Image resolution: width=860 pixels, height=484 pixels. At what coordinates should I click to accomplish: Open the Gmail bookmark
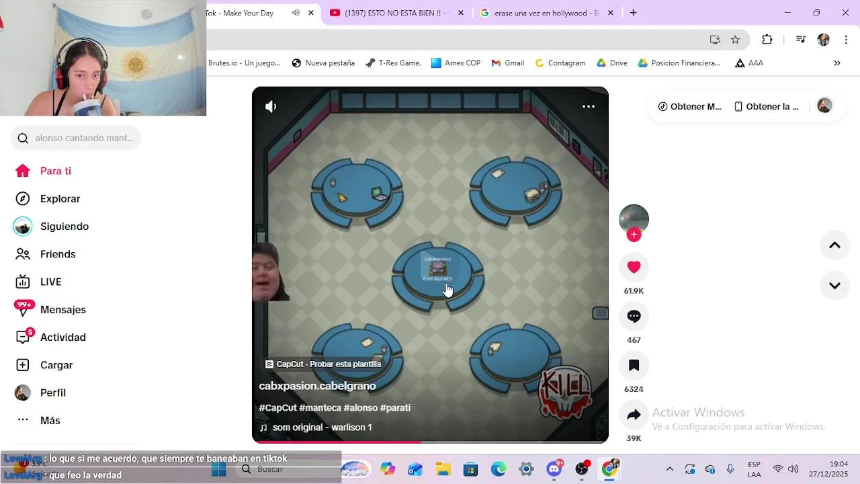pyautogui.click(x=507, y=63)
